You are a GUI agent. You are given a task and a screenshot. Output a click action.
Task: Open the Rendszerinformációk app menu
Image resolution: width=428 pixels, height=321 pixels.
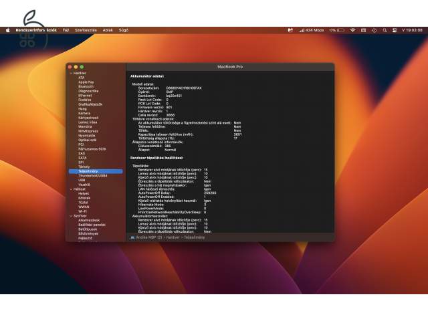(x=36, y=30)
